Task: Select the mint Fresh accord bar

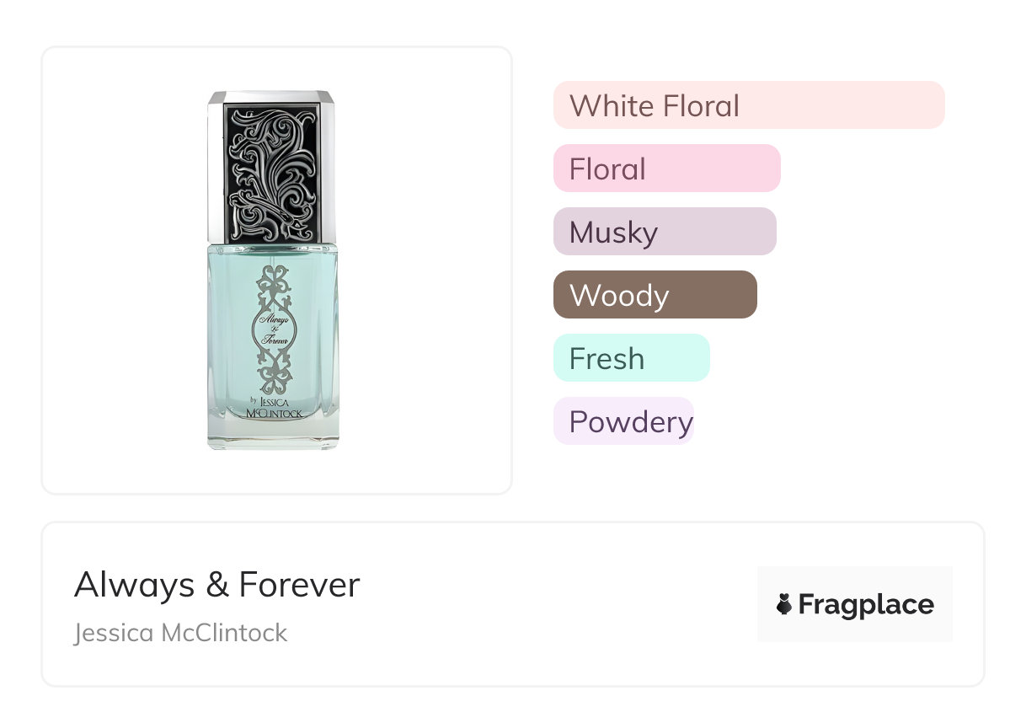Action: (631, 358)
